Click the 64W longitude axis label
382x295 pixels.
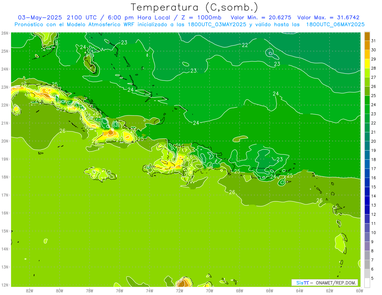coord(300,291)
